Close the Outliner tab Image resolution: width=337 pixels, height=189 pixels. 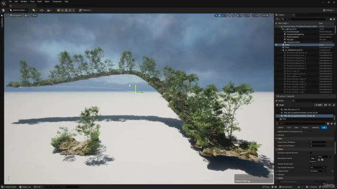[293, 15]
